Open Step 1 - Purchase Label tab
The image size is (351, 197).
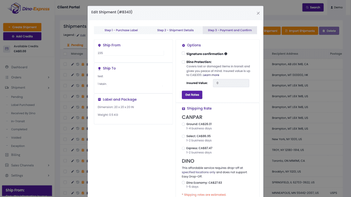[x=121, y=30]
